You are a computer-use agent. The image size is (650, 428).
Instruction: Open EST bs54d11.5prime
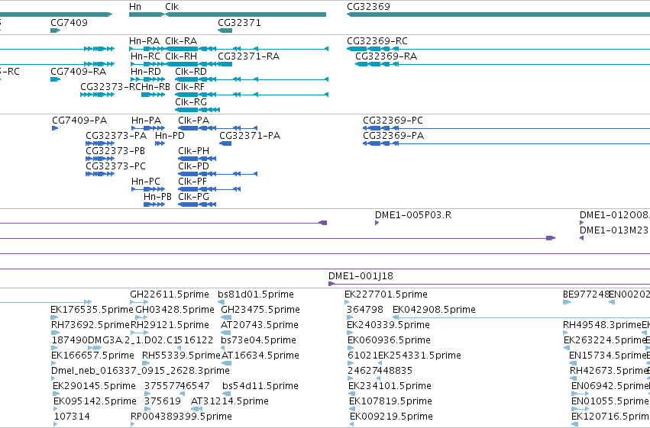click(x=260, y=386)
